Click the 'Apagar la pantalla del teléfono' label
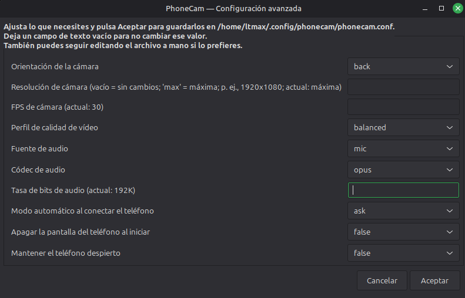The image size is (465, 298). tap(81, 232)
